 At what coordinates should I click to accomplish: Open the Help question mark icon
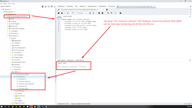click(120, 13)
